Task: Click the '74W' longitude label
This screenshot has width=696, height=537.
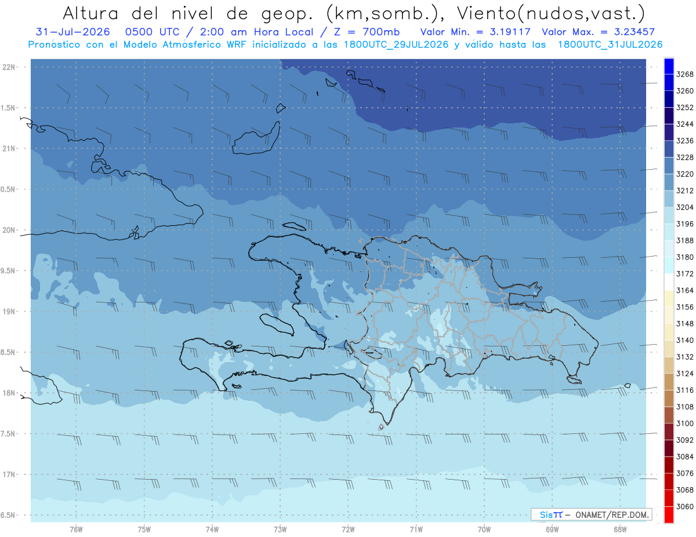Action: [212, 529]
